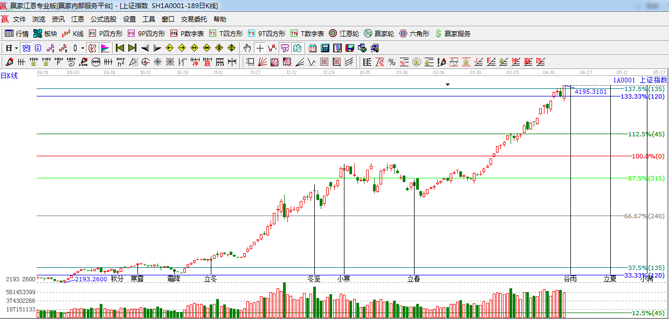Open the 日 period dropdown arrow

16,48
